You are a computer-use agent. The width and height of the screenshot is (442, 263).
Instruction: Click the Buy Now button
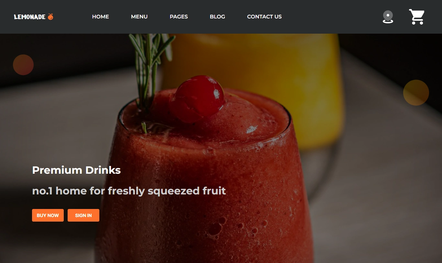coord(48,215)
